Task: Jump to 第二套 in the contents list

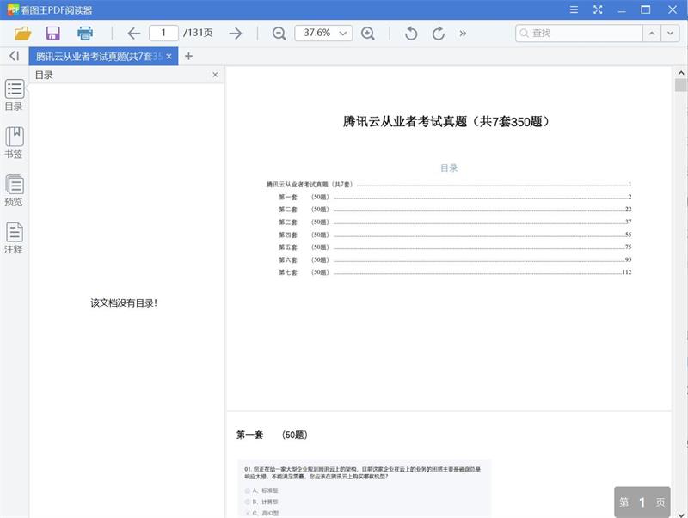Action: point(455,210)
